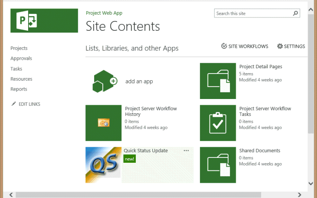Click the Project Web App breadcrumb link
317x198 pixels.
[104, 13]
